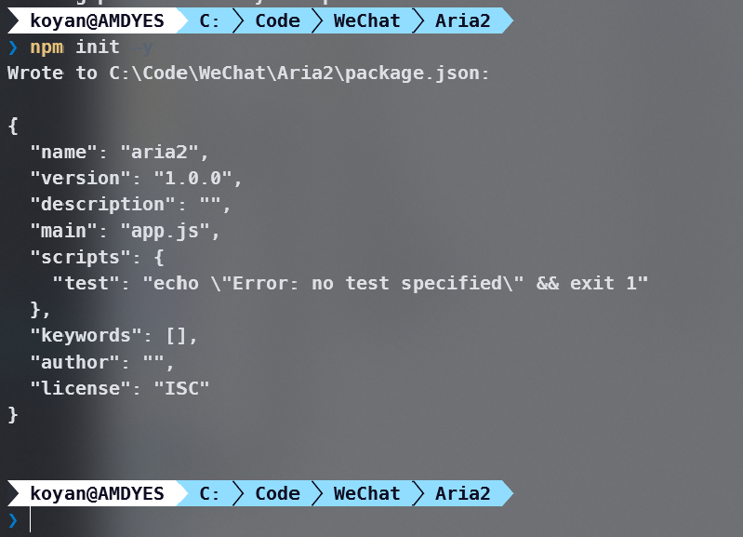Click the blue prompt chevron before npm
Image resolution: width=743 pixels, height=537 pixels.
(13, 47)
